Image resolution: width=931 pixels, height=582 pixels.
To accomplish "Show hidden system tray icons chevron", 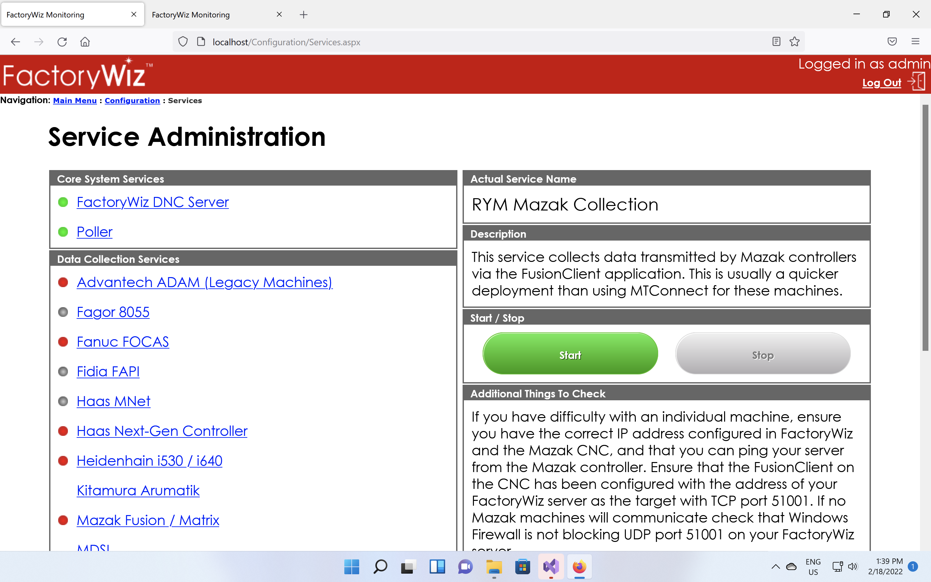I will (x=776, y=566).
